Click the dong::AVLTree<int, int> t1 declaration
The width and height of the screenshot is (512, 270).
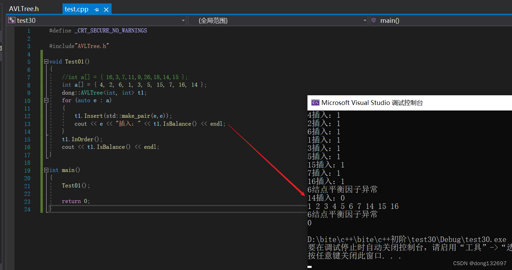coord(104,93)
